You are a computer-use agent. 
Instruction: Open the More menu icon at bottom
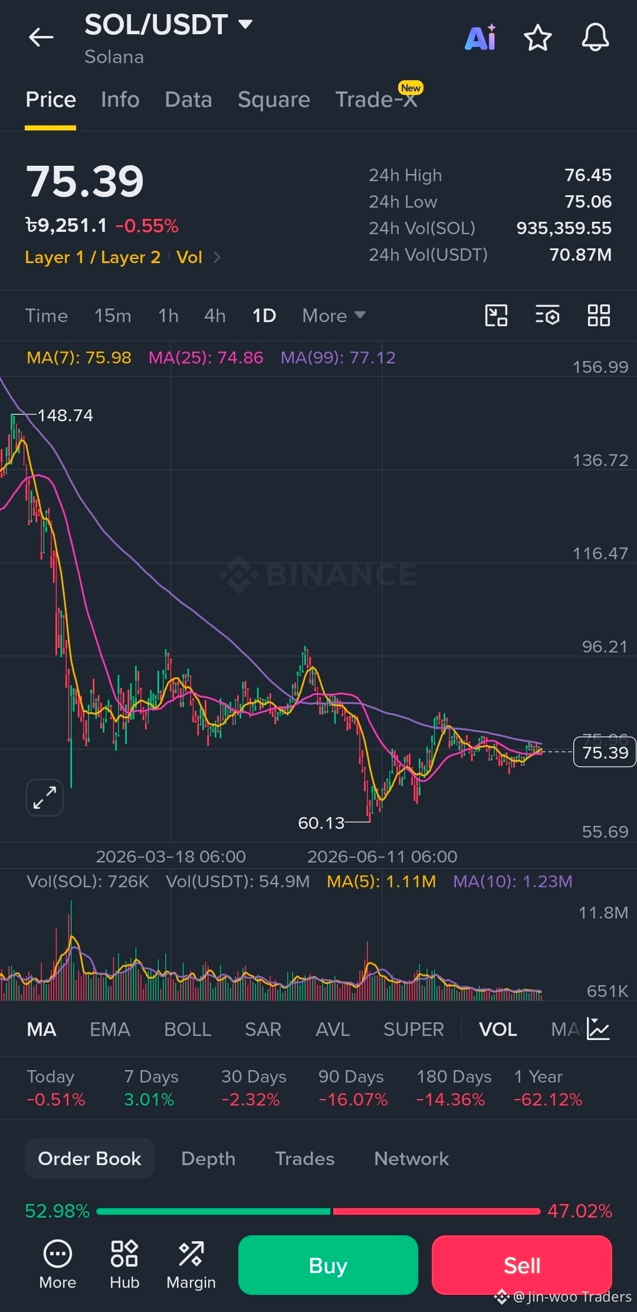(58, 1265)
